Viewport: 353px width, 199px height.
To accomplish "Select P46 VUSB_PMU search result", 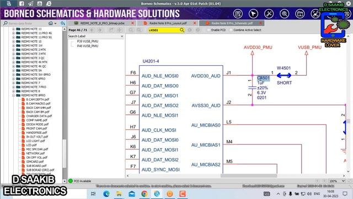I will click(88, 46).
